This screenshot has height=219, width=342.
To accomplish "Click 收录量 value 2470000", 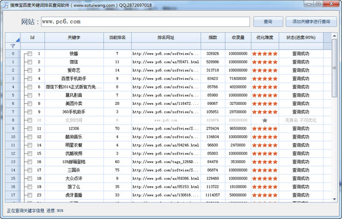I will [x=238, y=145].
